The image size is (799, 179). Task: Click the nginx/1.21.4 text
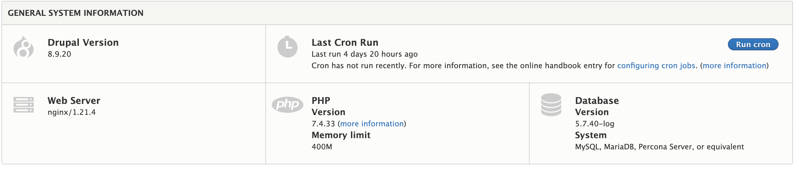72,112
